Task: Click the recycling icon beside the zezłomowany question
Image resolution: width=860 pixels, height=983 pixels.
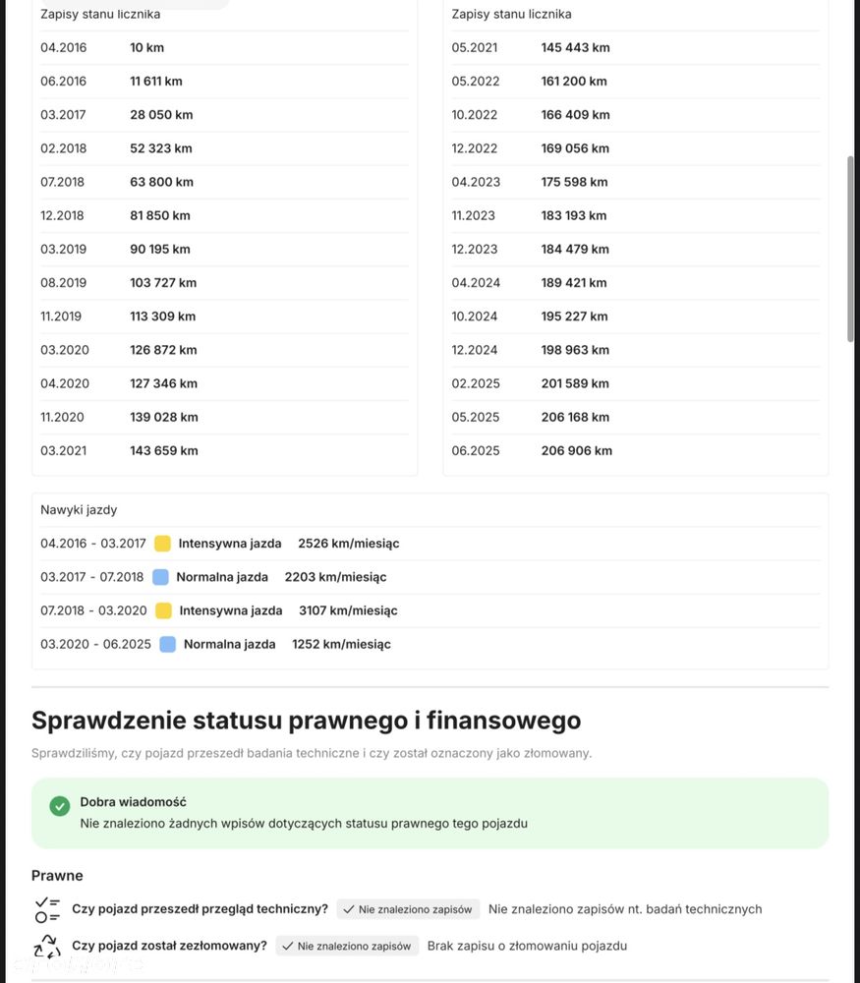Action: coord(47,946)
